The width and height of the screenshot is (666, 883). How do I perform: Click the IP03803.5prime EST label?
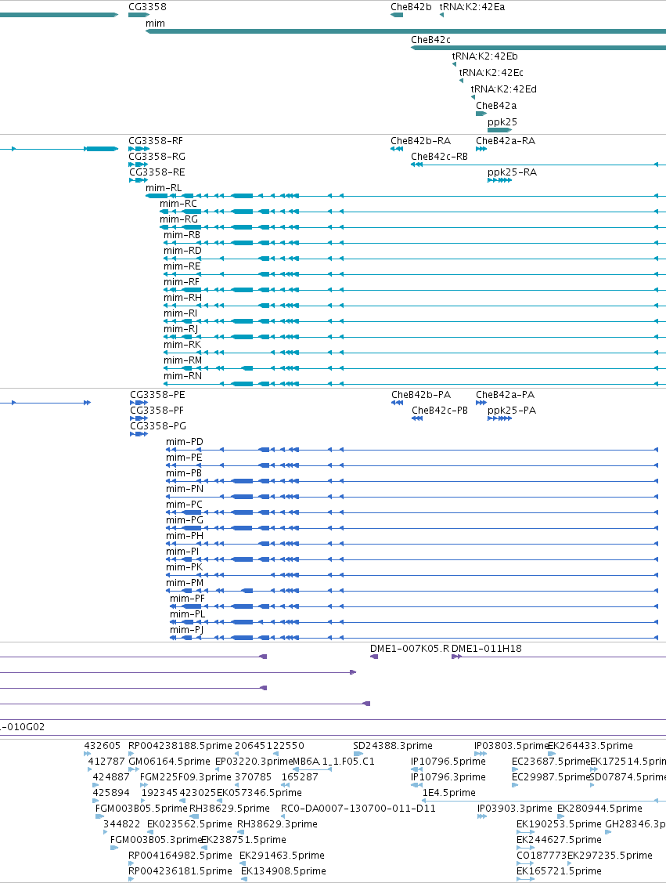pos(511,746)
